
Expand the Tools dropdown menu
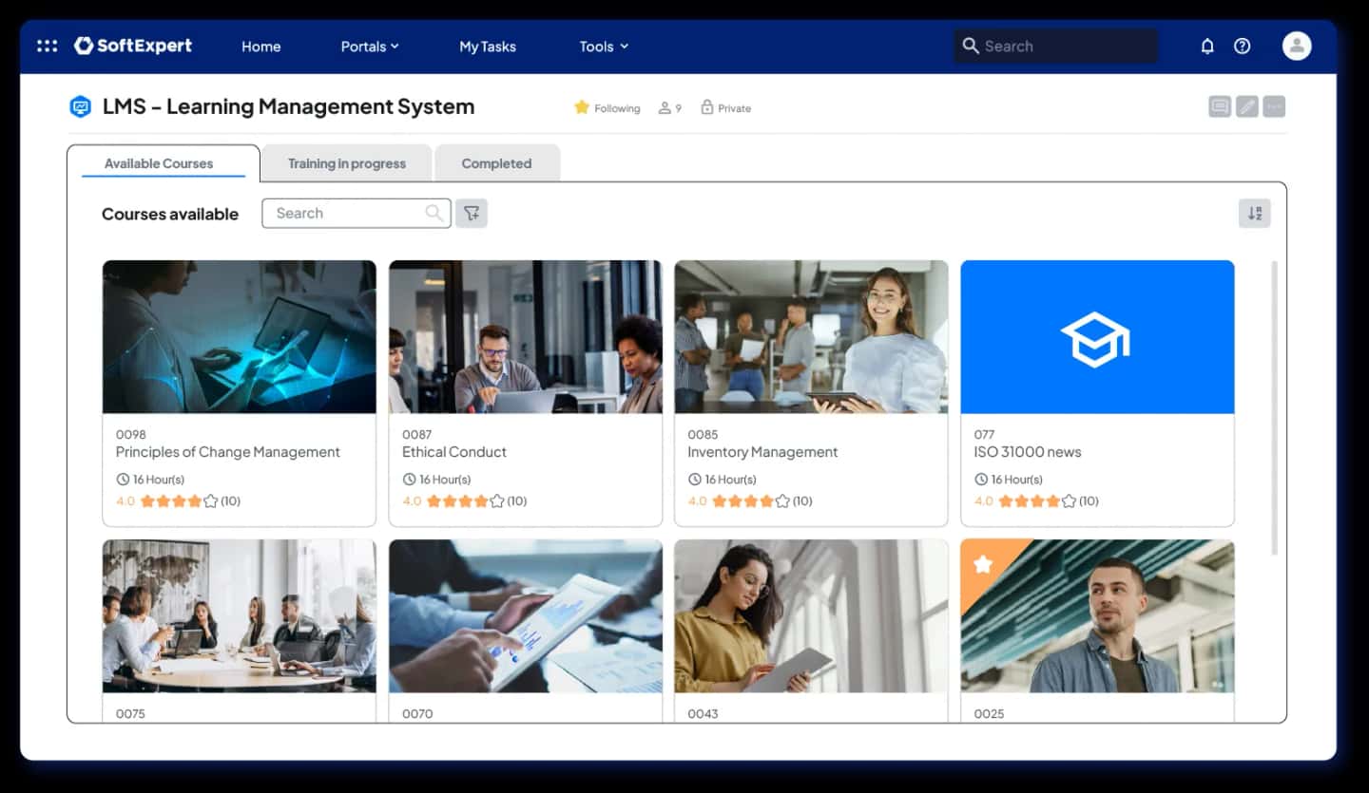(x=604, y=46)
